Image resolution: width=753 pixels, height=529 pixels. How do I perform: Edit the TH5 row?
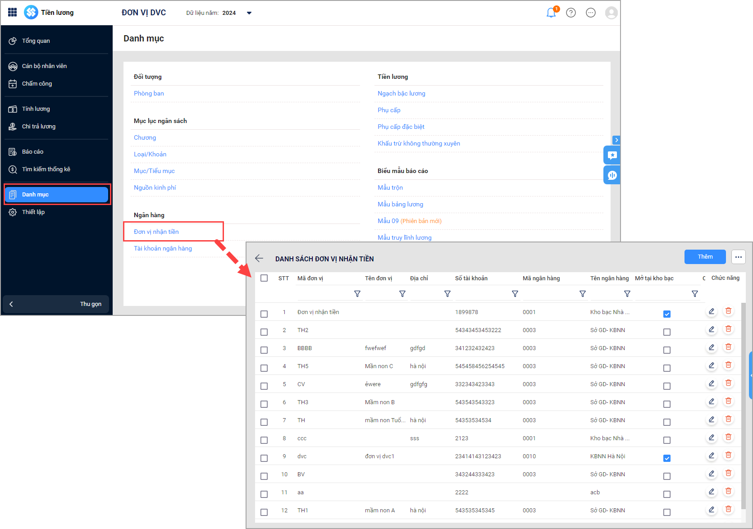click(x=712, y=365)
